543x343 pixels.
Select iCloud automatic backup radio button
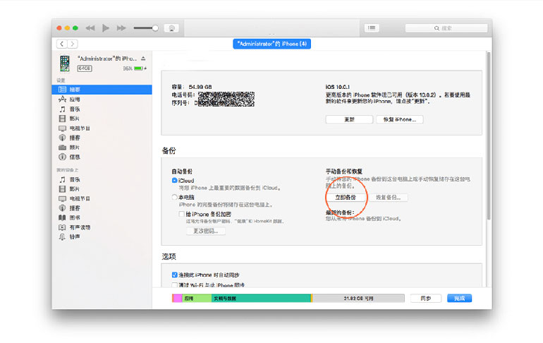point(175,181)
